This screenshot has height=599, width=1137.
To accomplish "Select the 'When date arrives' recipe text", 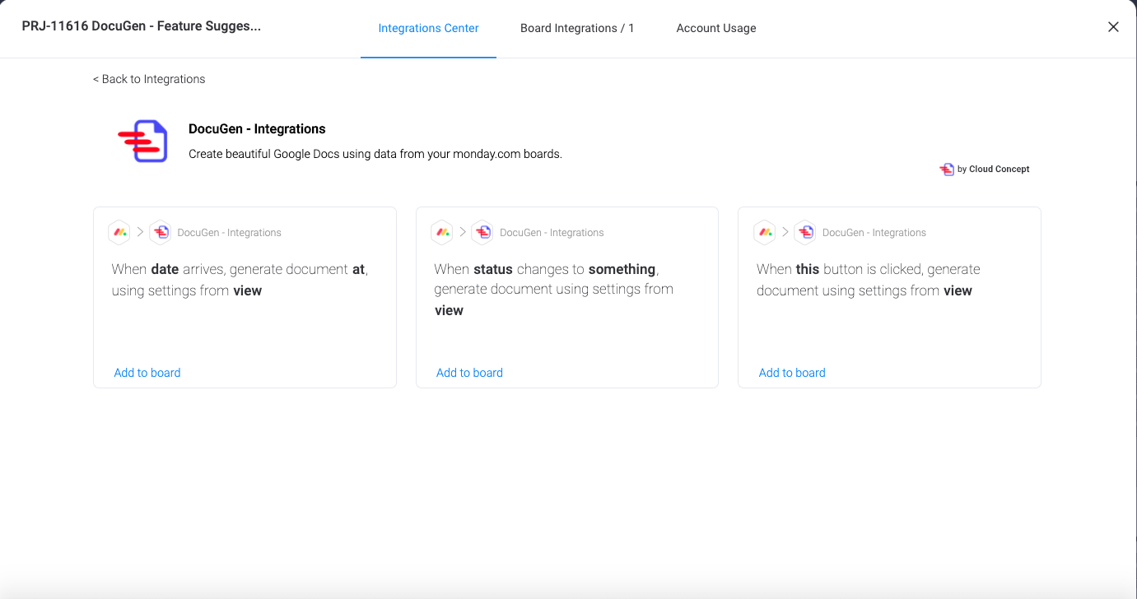I will tap(240, 280).
